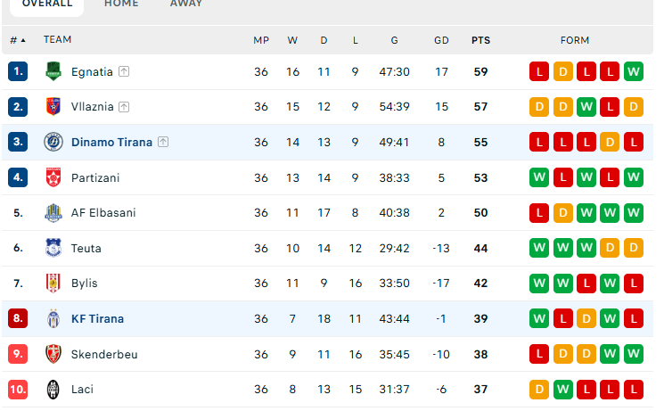Click Egnatia's most recent green W form badge
Screen dimensions: 664x411
coord(633,71)
